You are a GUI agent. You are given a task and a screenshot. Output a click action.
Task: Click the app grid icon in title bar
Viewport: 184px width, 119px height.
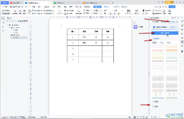tap(162, 2)
